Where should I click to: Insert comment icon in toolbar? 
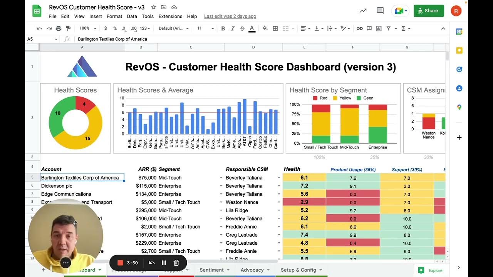[x=369, y=28]
